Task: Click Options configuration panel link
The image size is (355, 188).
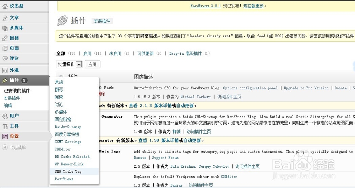Action: tap(250, 88)
